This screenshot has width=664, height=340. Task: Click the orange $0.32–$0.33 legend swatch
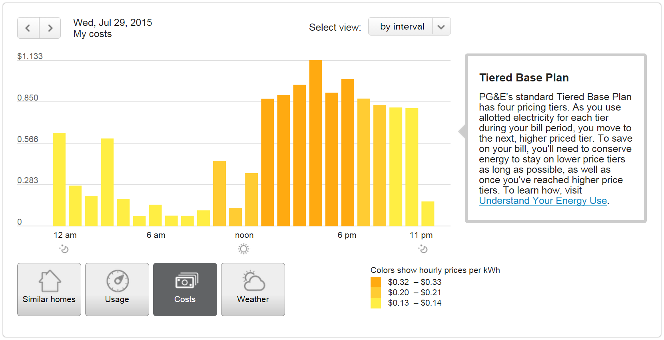click(x=376, y=282)
